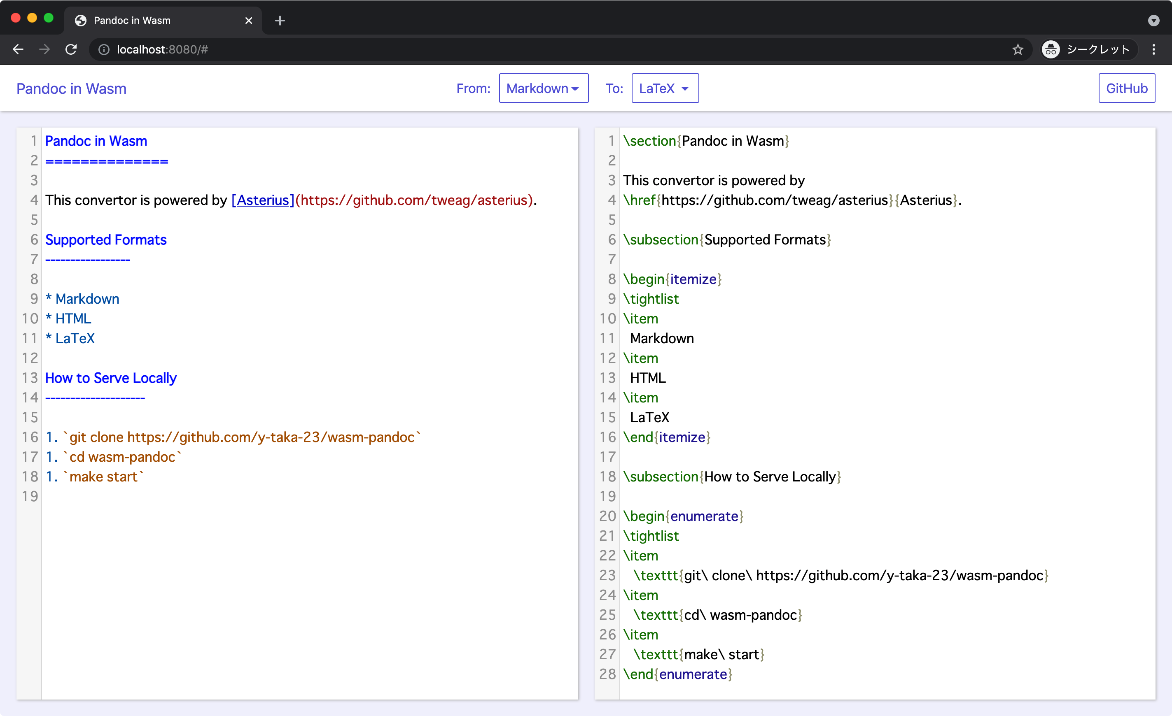Open the From Markdown dropdown

[543, 88]
